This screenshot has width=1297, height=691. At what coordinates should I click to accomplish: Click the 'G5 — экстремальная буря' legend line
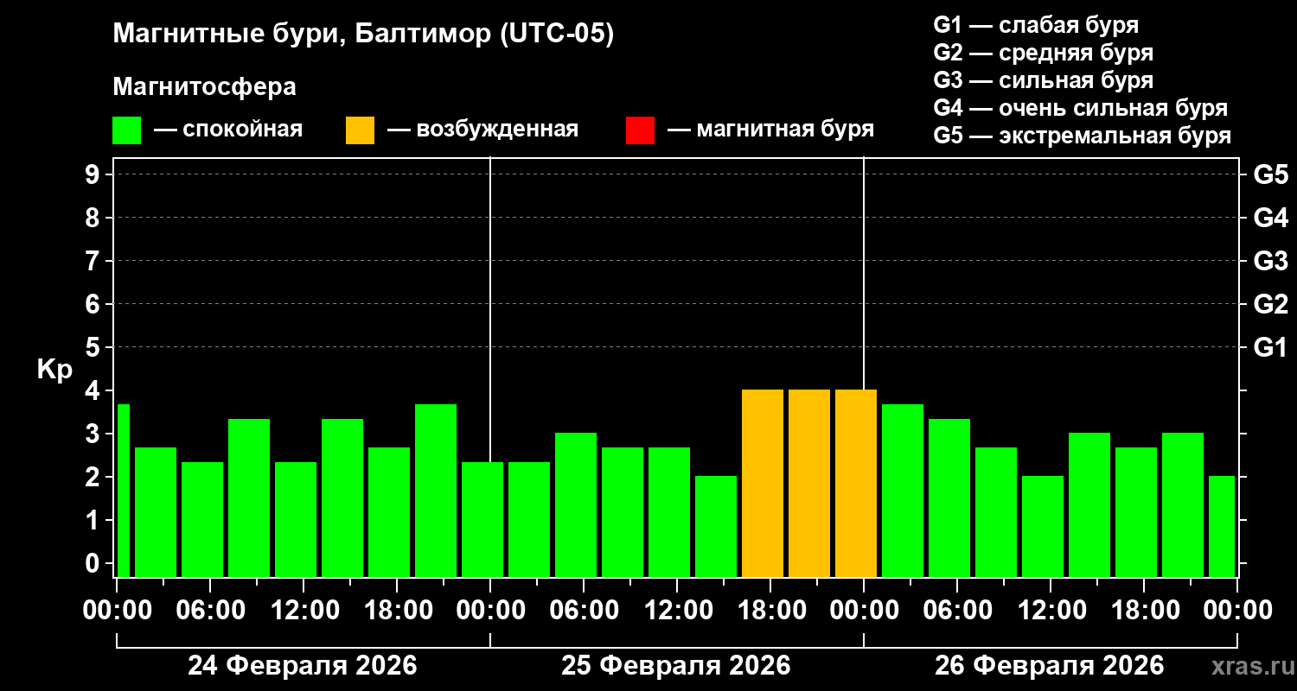coord(1082,136)
